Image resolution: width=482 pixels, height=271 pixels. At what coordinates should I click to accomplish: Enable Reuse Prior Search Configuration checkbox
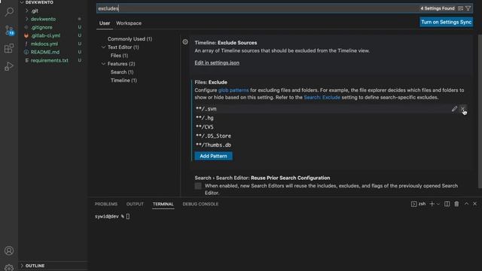198,186
